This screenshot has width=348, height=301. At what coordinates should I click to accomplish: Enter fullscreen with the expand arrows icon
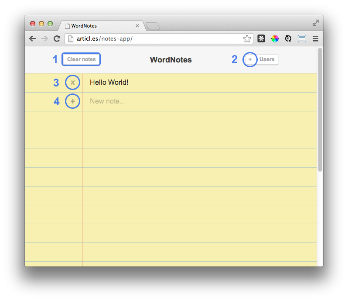316,23
